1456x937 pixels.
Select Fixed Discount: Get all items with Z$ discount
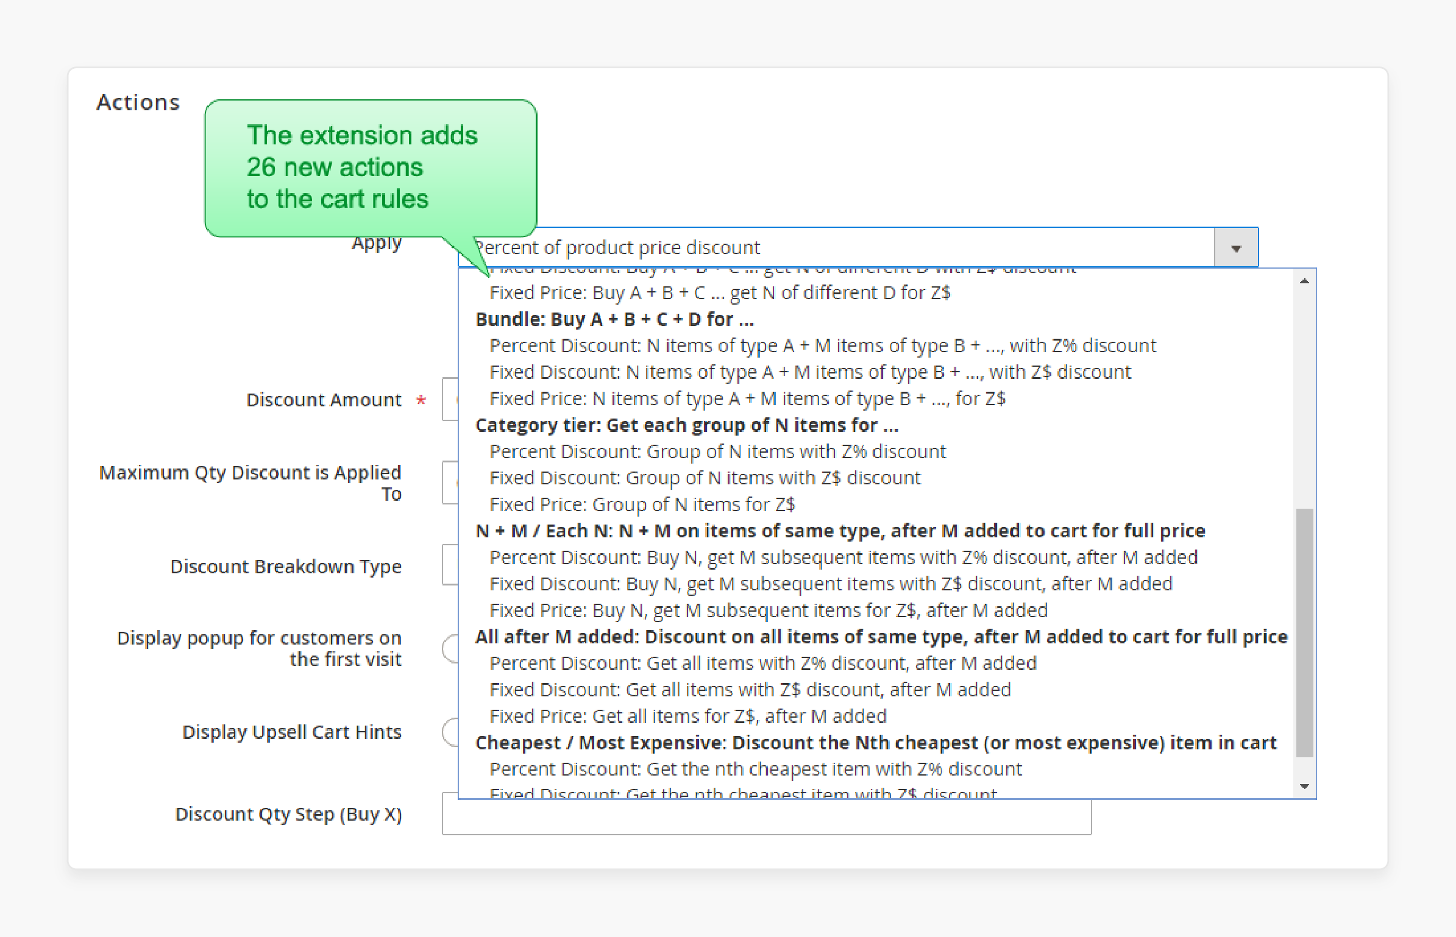coord(750,690)
